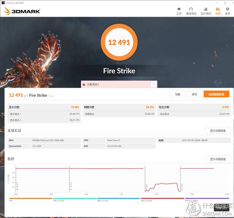Minimize the 3DMark window
This screenshot has height=218, width=234.
(217, 3)
